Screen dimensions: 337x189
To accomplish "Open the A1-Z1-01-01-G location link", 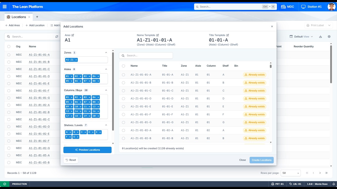I will coord(39,98).
